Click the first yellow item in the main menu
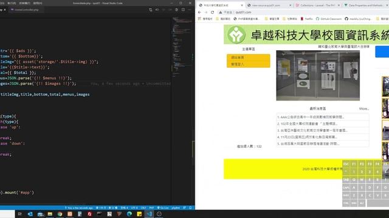 click(249, 58)
